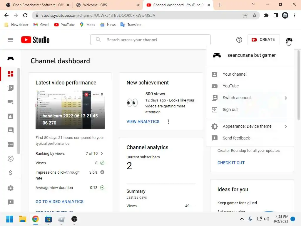Click the left sidebar scrollbar
The height and width of the screenshot is (226, 301).
[x=19, y=111]
